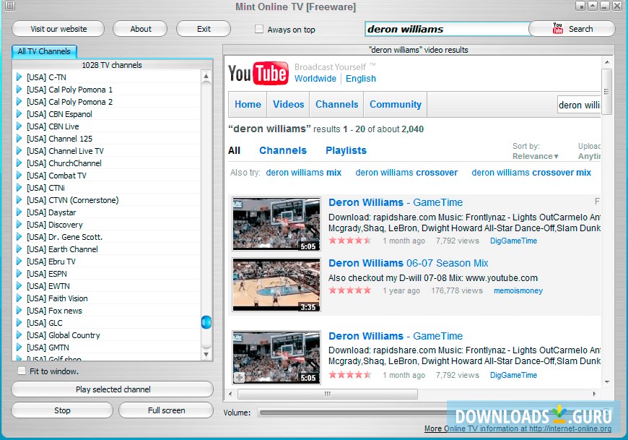
Task: Open the Sort by Relevance dropdown
Action: 534,156
